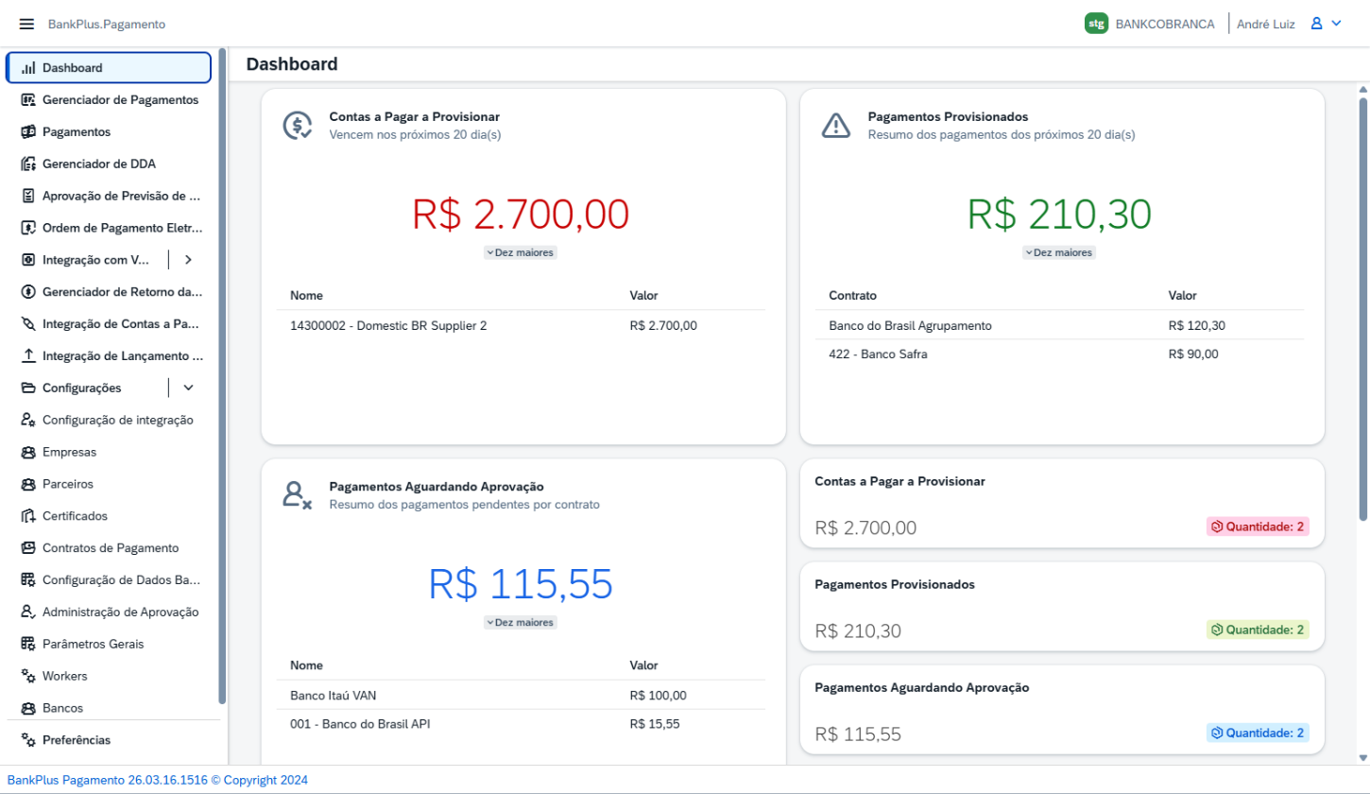
Task: Click the Dashboard chart icon in sidebar
Action: [28, 68]
